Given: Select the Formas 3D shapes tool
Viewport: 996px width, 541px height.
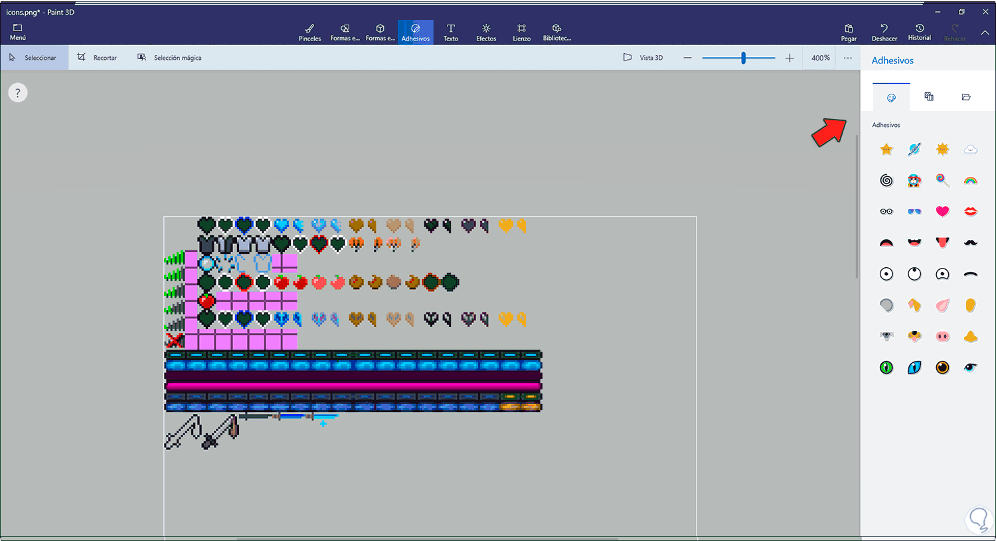Looking at the screenshot, I should (x=380, y=32).
